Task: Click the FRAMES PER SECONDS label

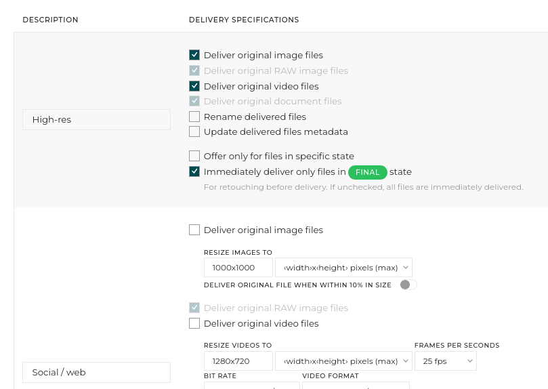Action: click(x=457, y=346)
